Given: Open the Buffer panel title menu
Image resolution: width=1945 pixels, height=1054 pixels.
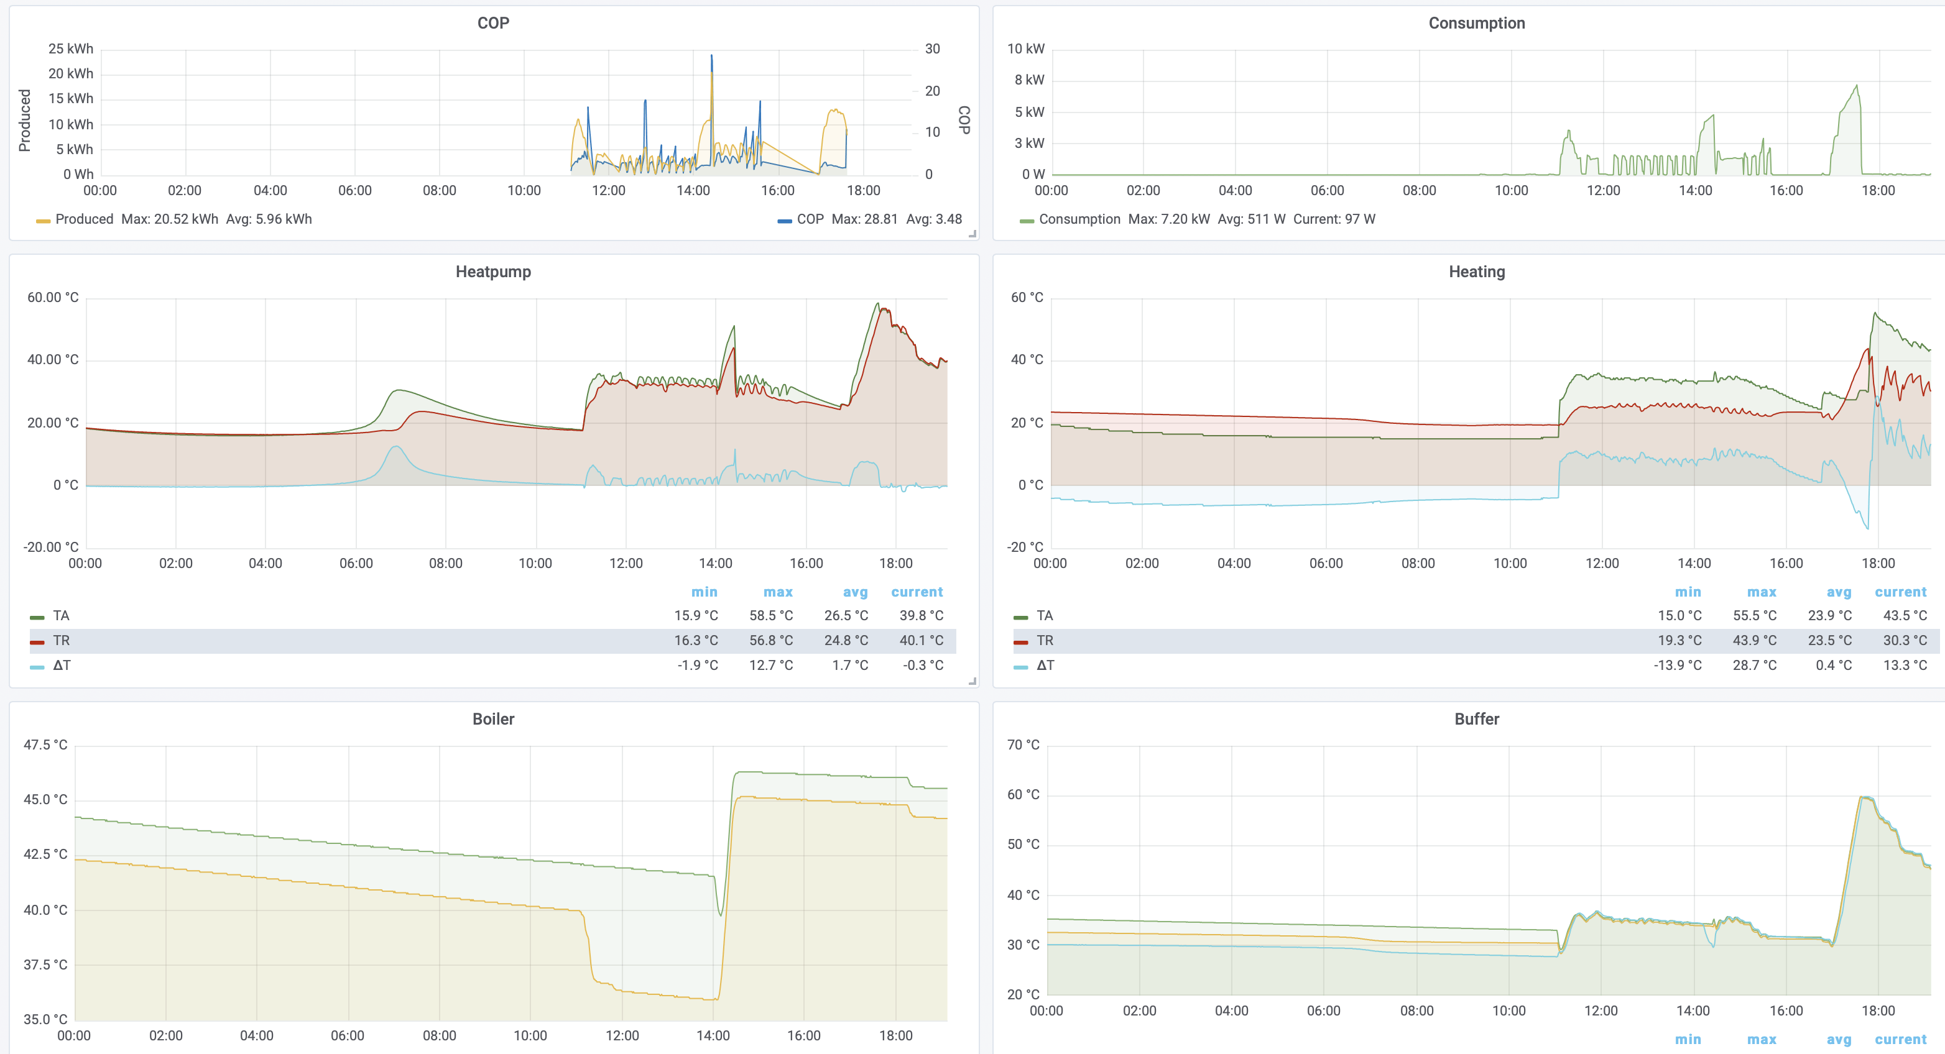Looking at the screenshot, I should (1476, 719).
